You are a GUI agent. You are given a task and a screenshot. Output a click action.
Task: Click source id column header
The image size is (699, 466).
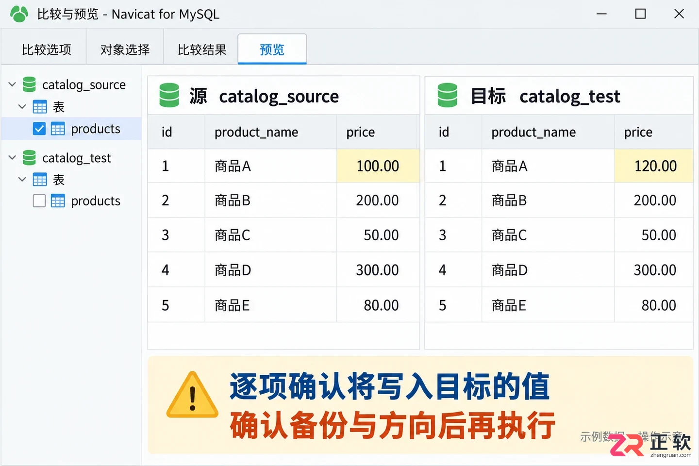click(176, 132)
